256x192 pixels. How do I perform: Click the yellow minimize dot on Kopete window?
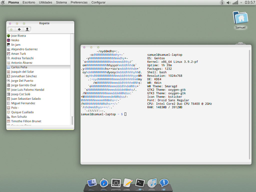coord(17,23)
